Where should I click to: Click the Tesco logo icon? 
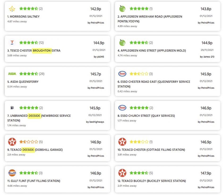click(12, 42)
